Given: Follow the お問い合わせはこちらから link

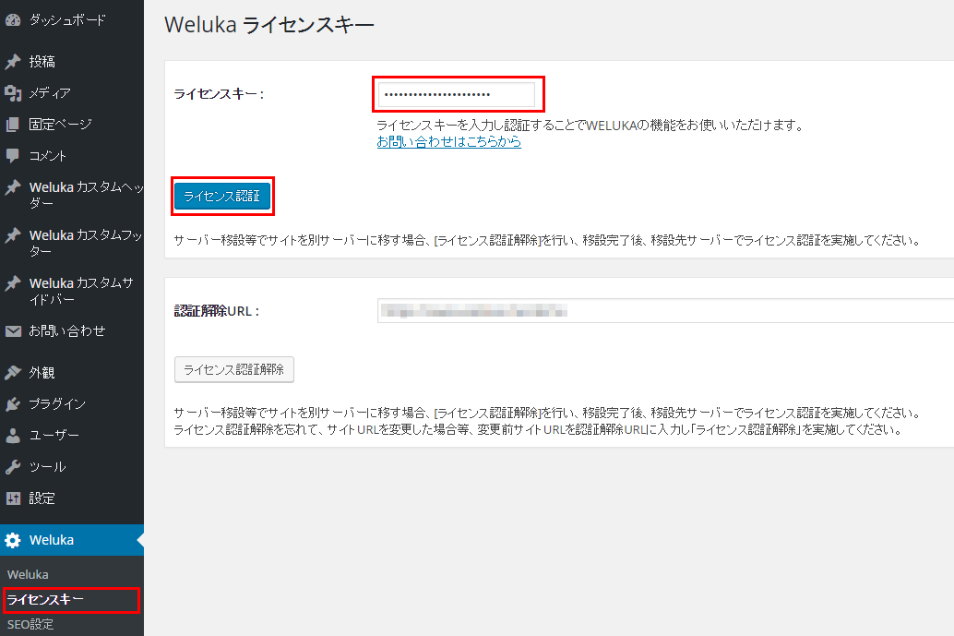Looking at the screenshot, I should coord(449,142).
